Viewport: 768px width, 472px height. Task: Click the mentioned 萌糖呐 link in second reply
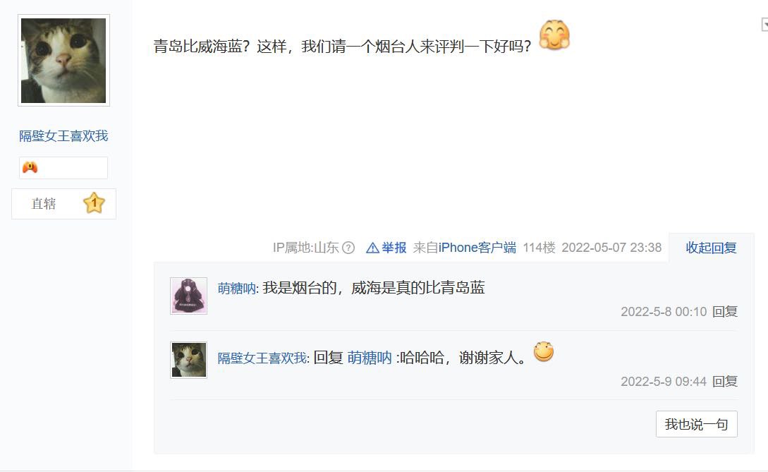[x=370, y=358]
